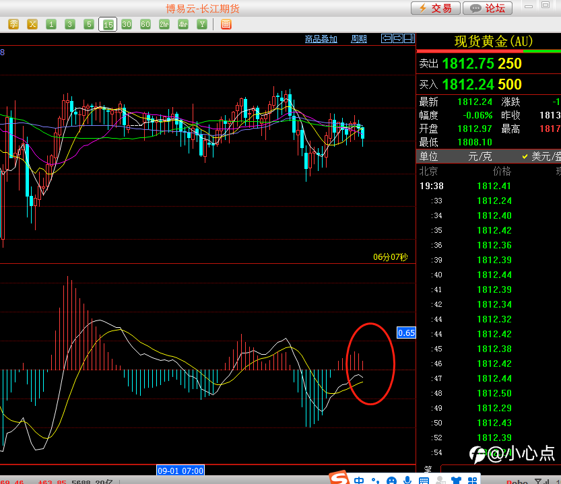Image resolution: width=561 pixels, height=484 pixels.
Task: Click the 笔 tab at panel bottom
Action: (428, 470)
